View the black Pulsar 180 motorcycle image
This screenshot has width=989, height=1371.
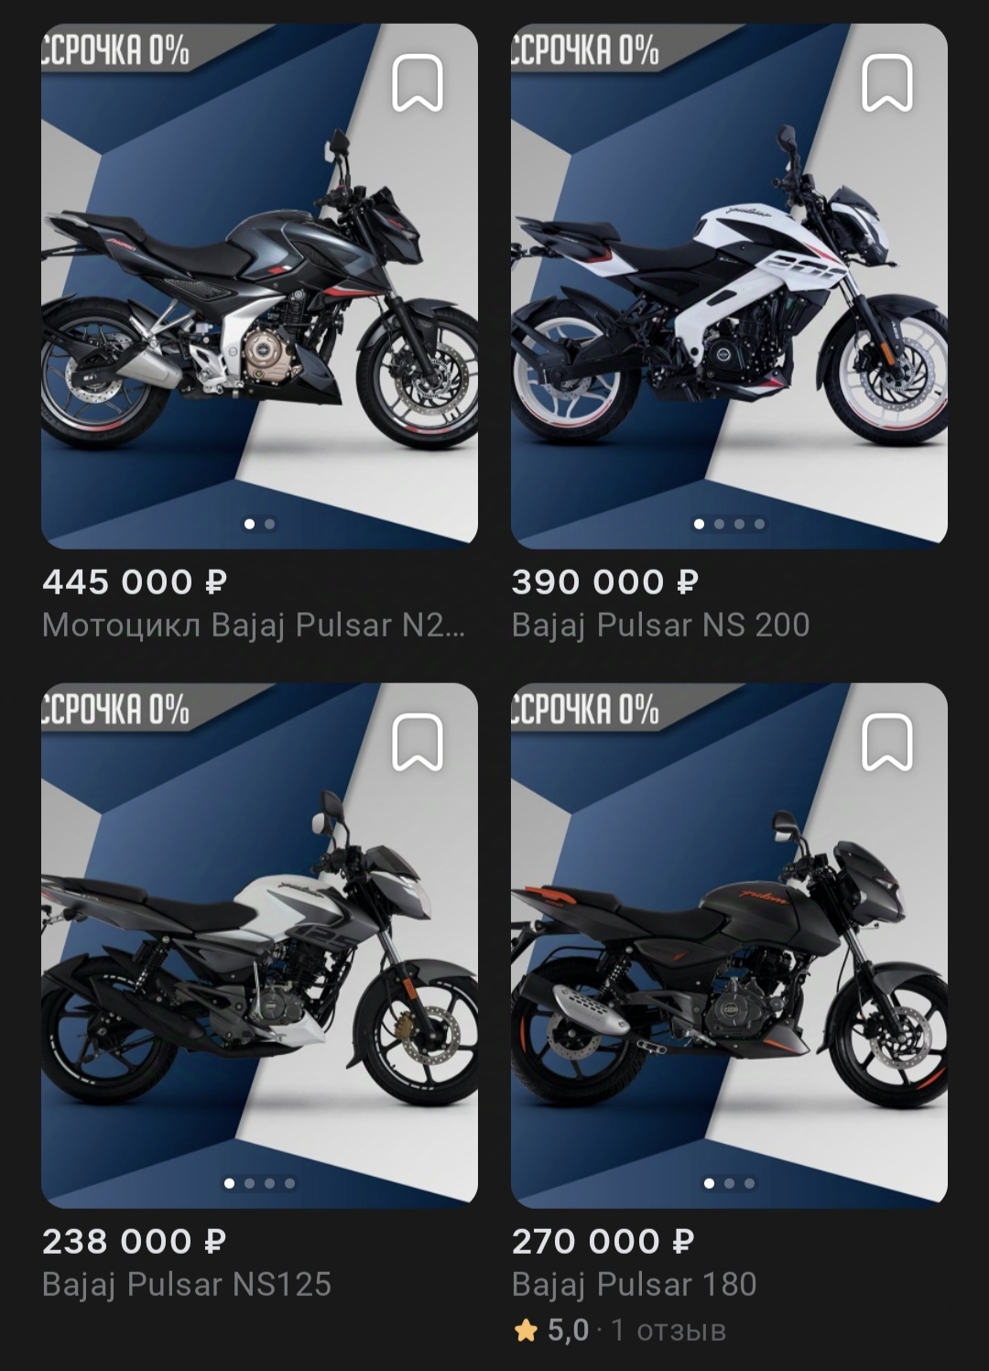[729, 945]
